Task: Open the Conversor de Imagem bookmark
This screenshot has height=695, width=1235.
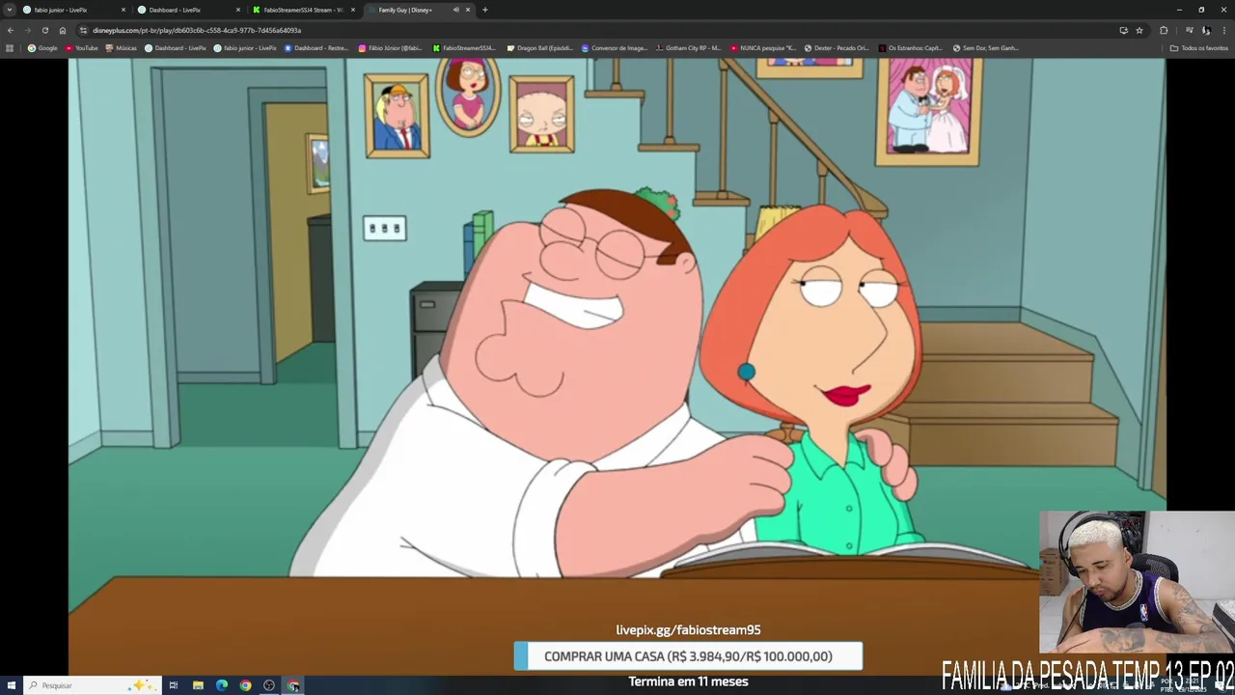Action: click(615, 47)
